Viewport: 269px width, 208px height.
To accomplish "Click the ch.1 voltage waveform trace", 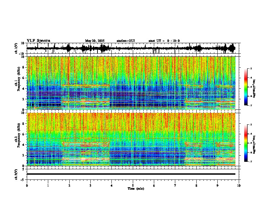I will click(131, 48).
